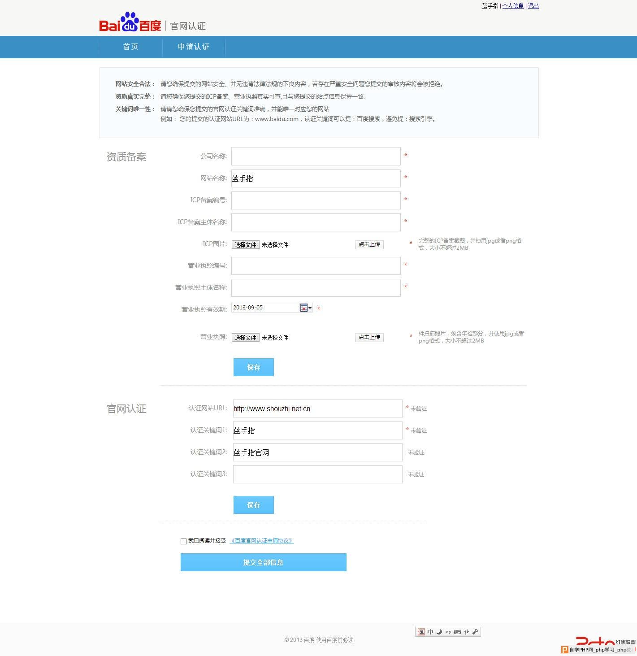Screen dimensions: 637x656
Task: Focus the 营业执照编号 input field
Action: coord(316,266)
